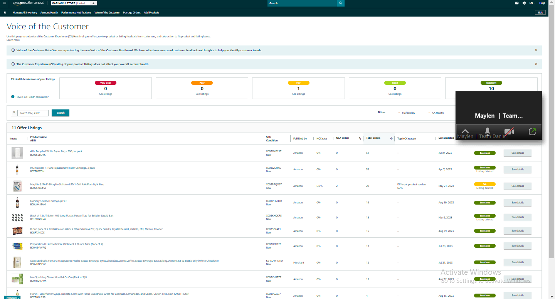Click See listings under Poor
The width and height of the screenshot is (555, 299).
pyautogui.click(x=202, y=94)
